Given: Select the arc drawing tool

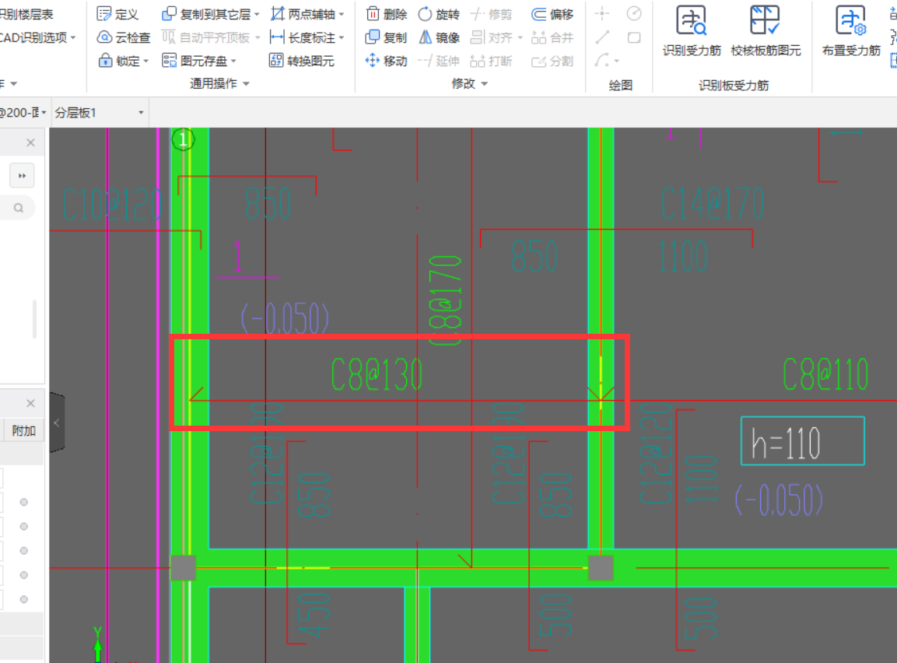Looking at the screenshot, I should click(x=602, y=60).
